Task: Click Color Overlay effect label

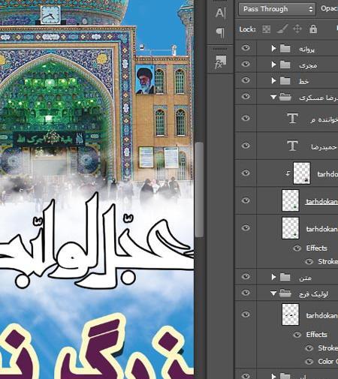Action: tap(328, 362)
